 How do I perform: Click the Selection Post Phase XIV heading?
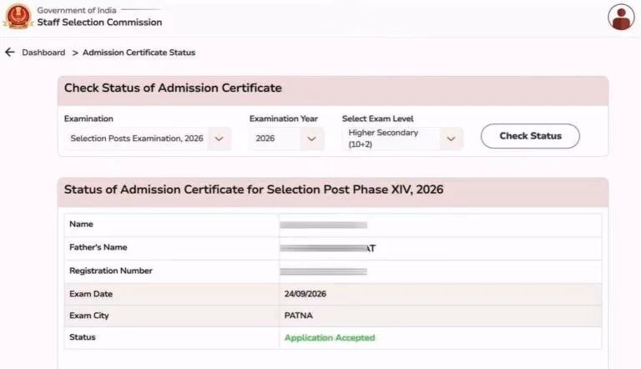click(254, 190)
